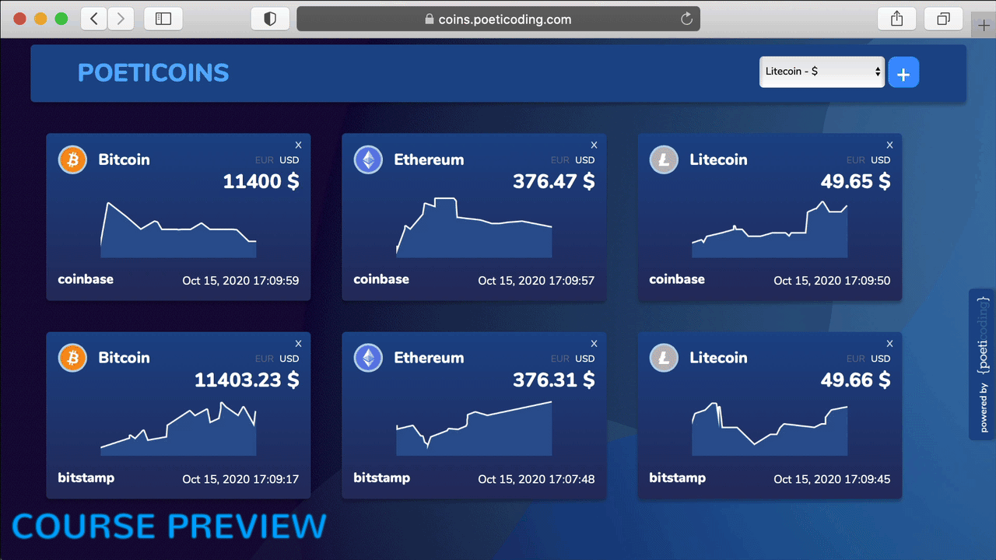Image resolution: width=996 pixels, height=560 pixels.
Task: Open Safari's privacy report shield icon
Action: pyautogui.click(x=270, y=19)
